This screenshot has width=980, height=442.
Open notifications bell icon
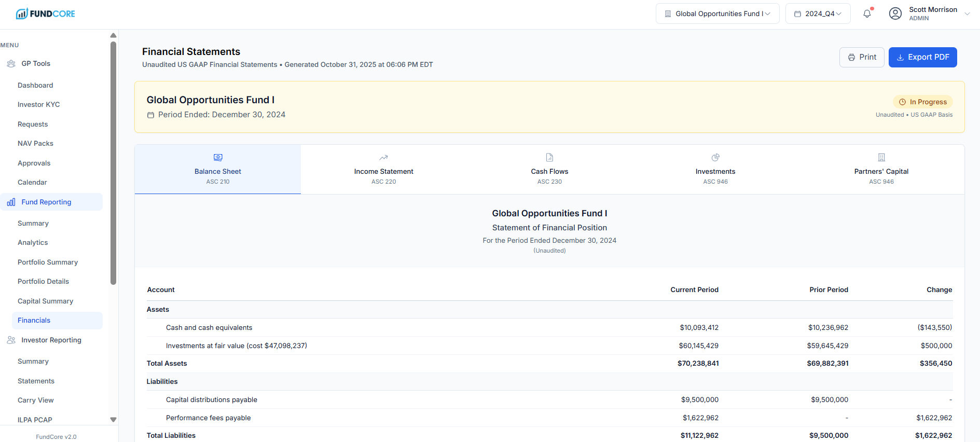pyautogui.click(x=867, y=14)
